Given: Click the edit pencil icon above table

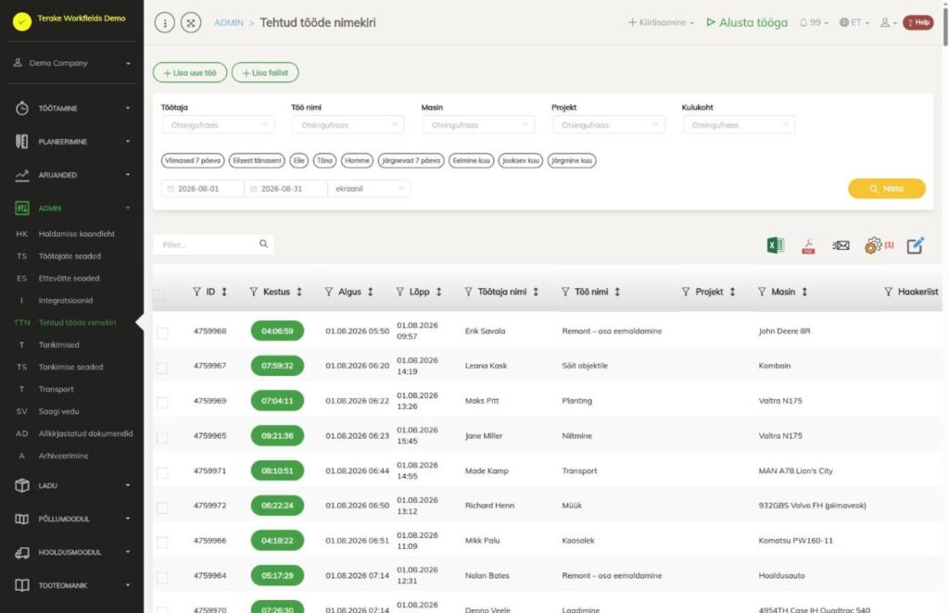Looking at the screenshot, I should click(x=915, y=244).
